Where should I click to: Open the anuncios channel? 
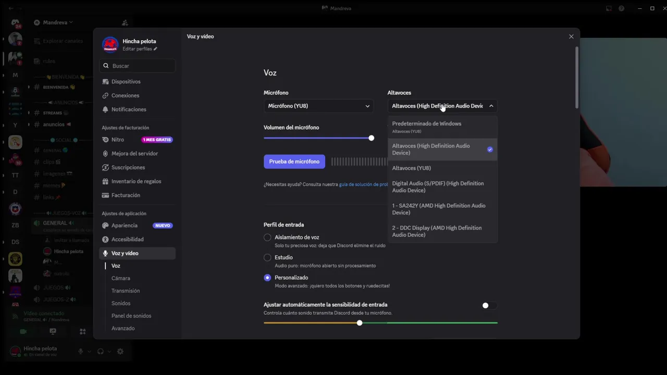[54, 124]
